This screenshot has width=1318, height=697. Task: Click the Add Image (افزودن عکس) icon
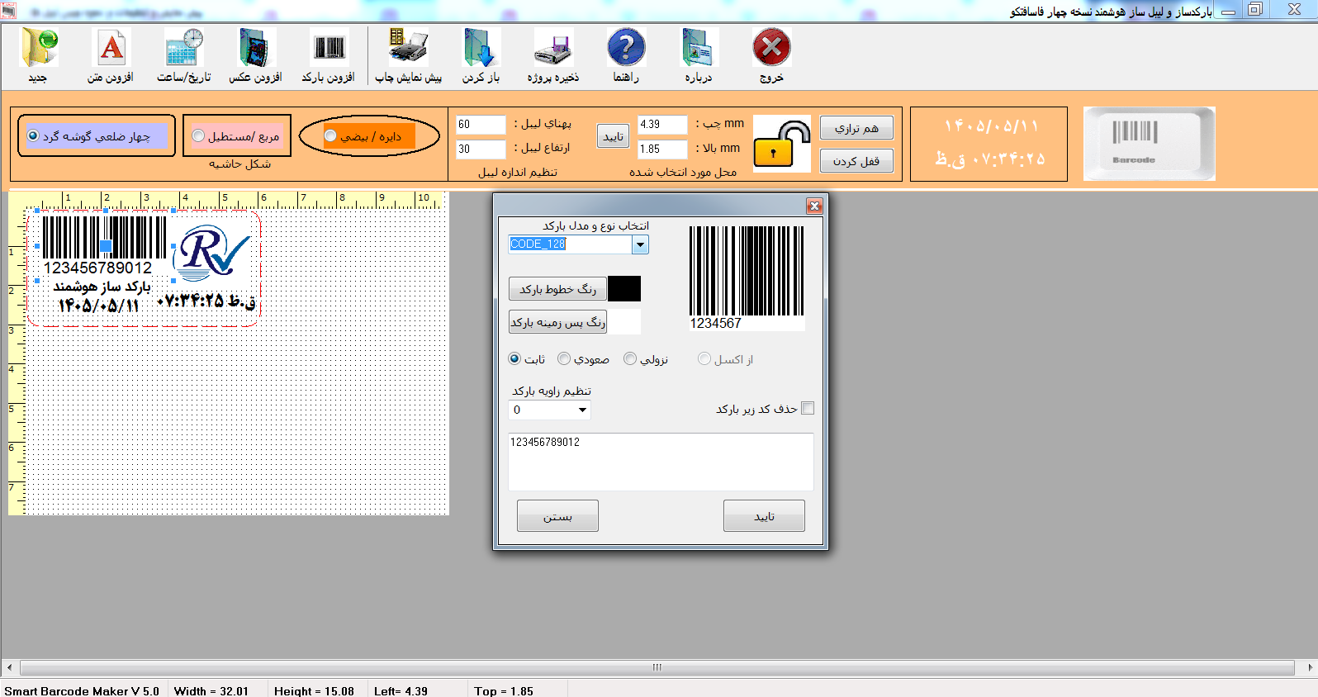(256, 47)
